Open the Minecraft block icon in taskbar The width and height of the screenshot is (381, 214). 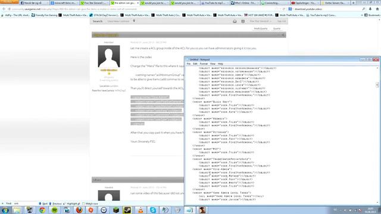coord(116,210)
